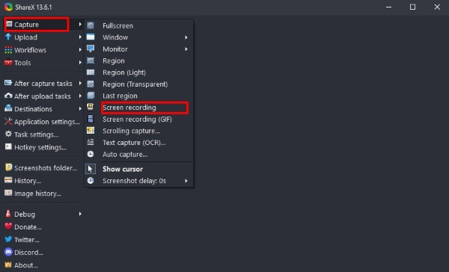Open Text capture (OCR)... entry
Screen dimensions: 449x272
point(139,143)
